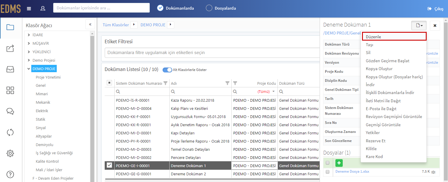Check the select-all files checkbox in Dosyalar
Viewport: 448px width, 182px height.
point(328,163)
